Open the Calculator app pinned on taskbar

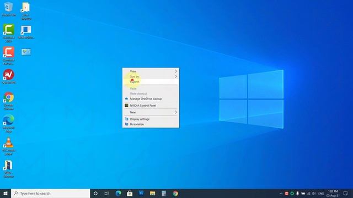click(164, 193)
